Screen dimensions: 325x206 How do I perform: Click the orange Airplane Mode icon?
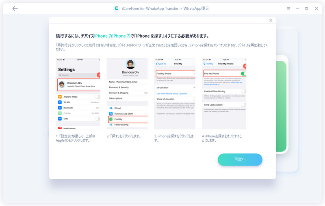(60, 97)
